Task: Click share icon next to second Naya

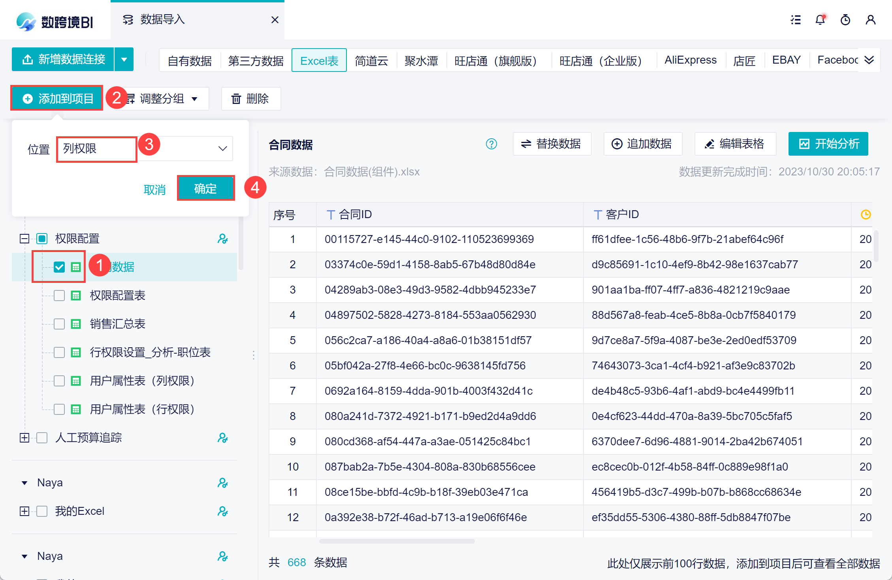Action: coord(223,556)
